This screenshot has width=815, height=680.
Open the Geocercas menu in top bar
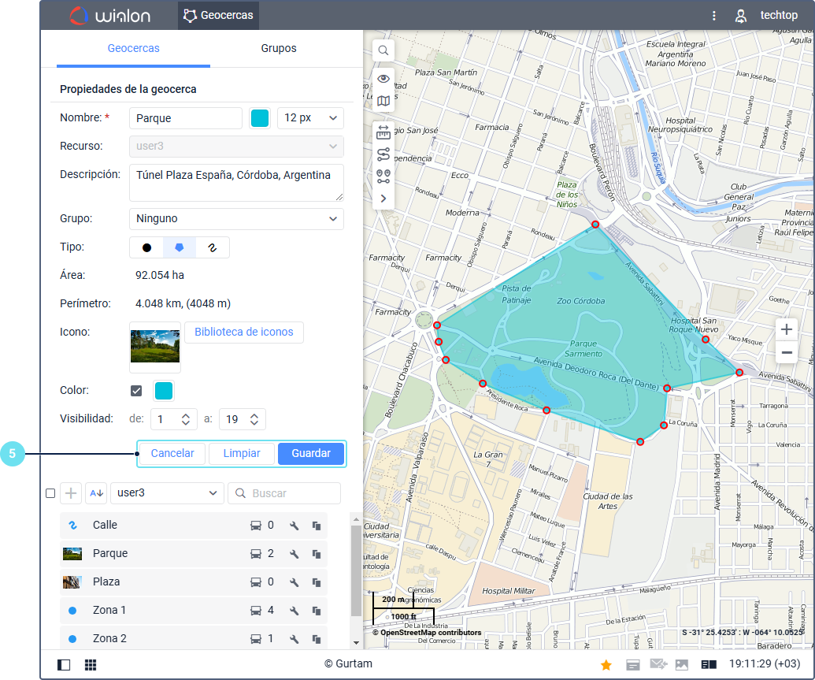point(218,15)
